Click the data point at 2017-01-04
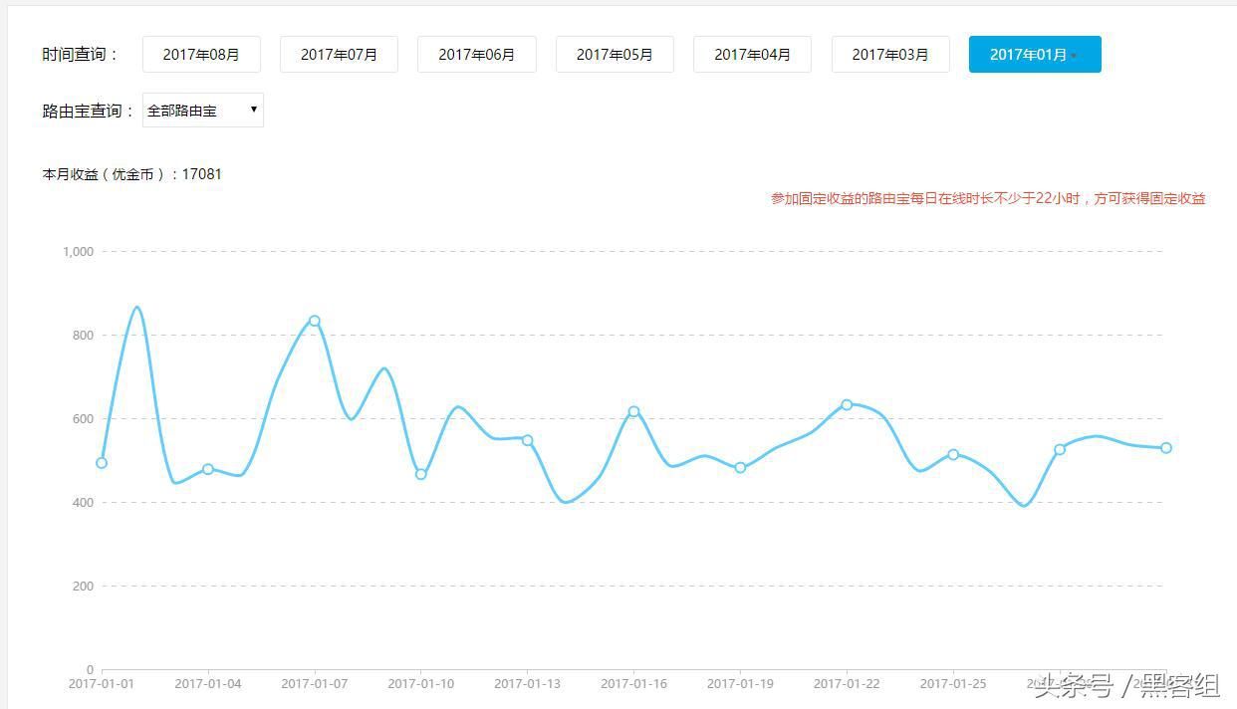 pyautogui.click(x=208, y=469)
